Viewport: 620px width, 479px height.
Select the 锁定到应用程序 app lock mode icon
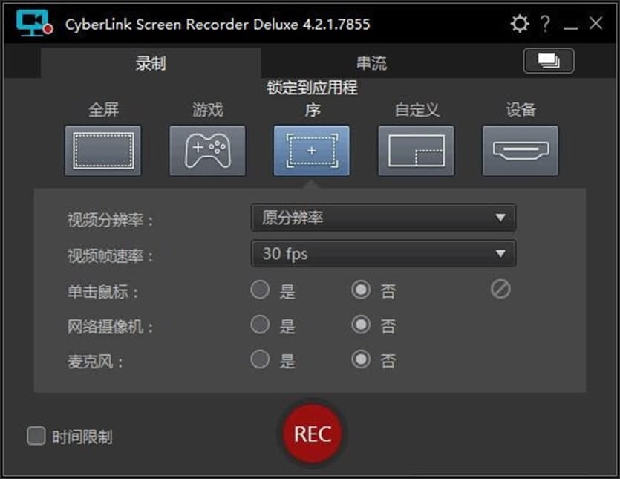[x=311, y=150]
